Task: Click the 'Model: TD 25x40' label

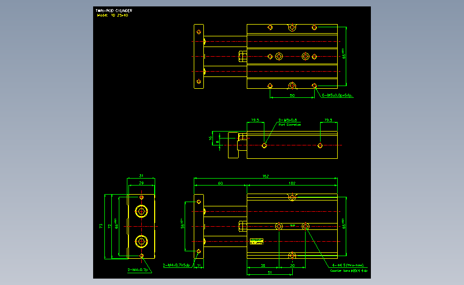Action: pos(112,16)
